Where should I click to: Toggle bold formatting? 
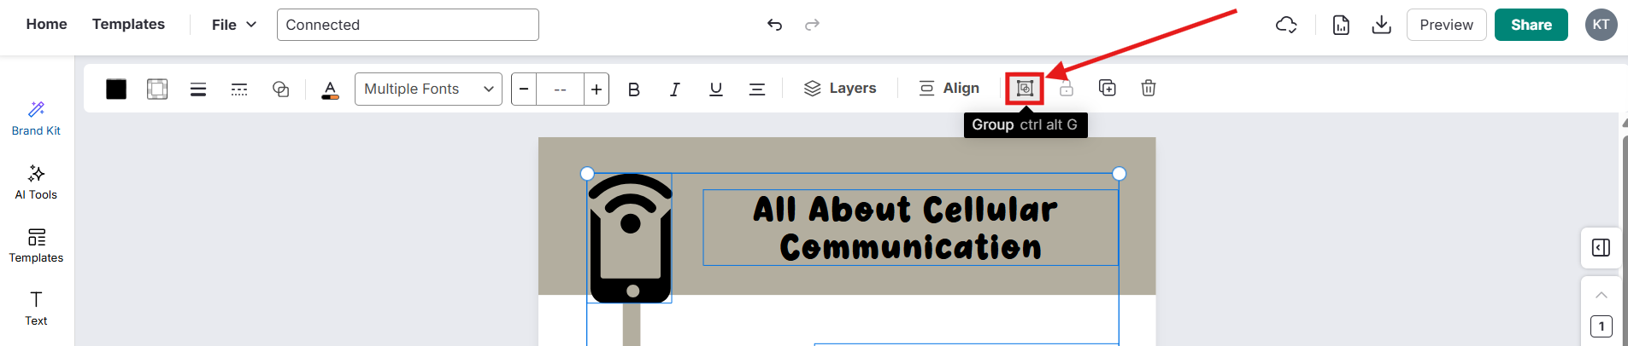pos(633,89)
